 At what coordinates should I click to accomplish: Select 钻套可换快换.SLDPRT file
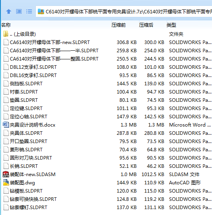tap(33, 199)
